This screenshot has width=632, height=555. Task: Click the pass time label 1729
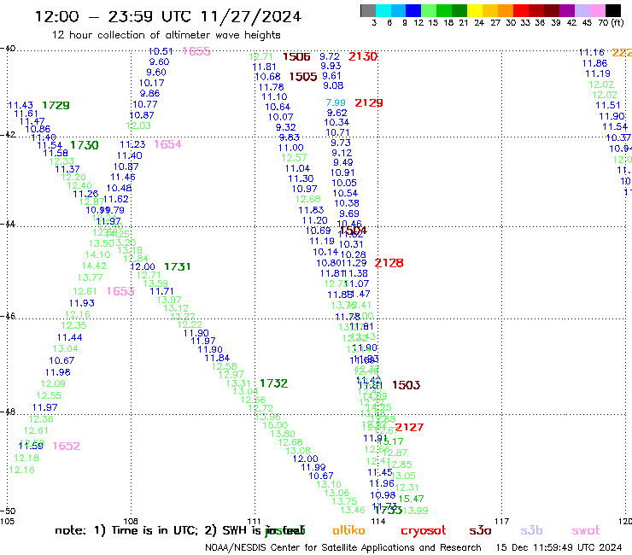[x=56, y=105]
